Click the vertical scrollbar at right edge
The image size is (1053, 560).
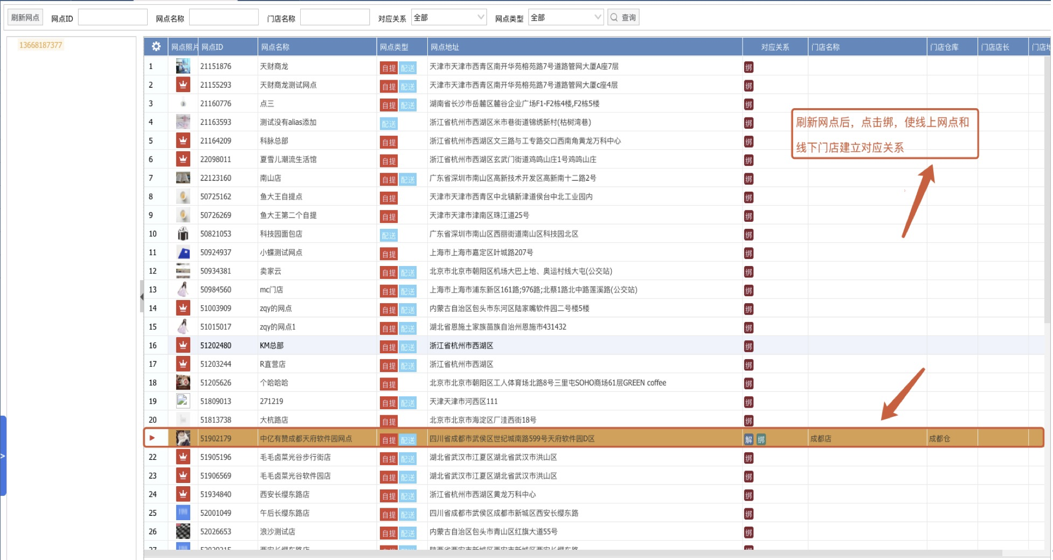click(x=1048, y=188)
